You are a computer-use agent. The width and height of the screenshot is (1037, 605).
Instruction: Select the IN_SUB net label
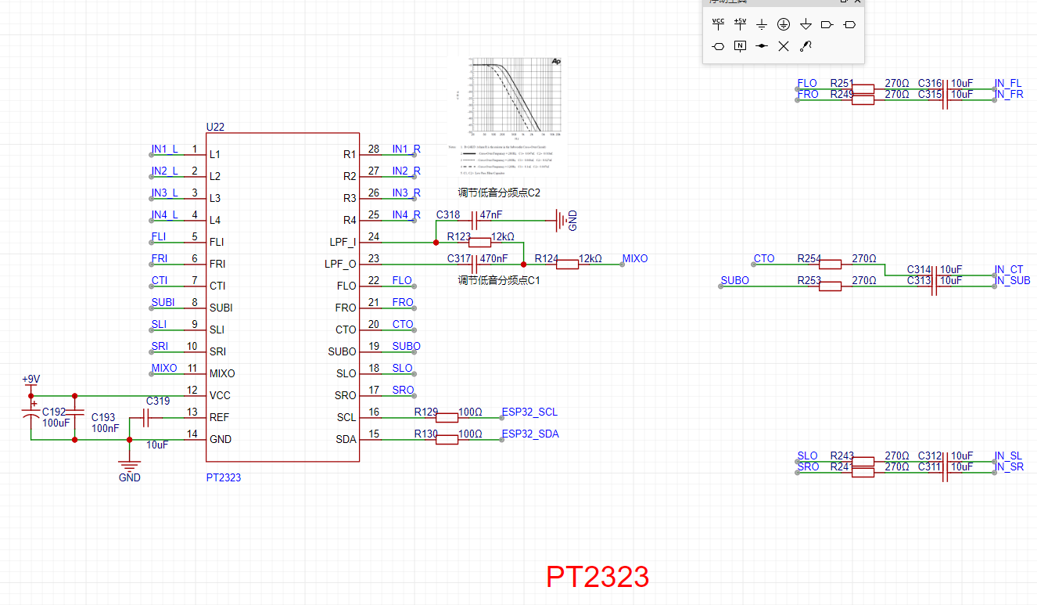pos(1012,280)
